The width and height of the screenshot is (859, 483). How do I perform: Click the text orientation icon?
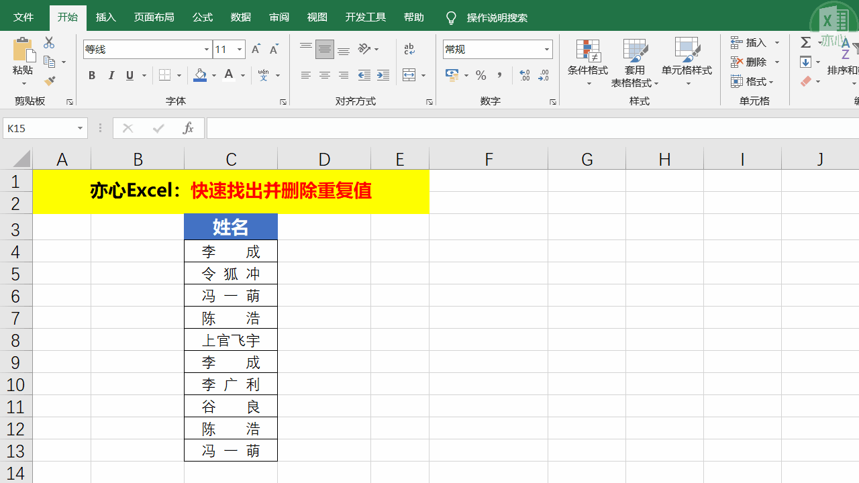coord(364,49)
